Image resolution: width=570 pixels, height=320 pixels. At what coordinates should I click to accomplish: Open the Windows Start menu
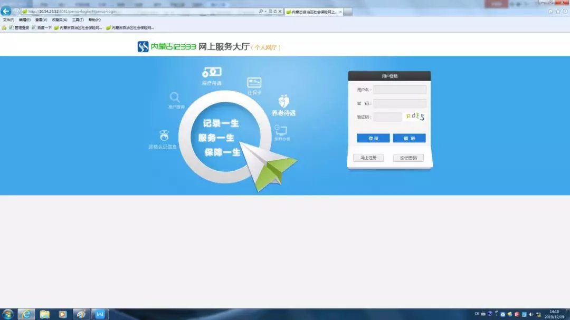[7, 314]
